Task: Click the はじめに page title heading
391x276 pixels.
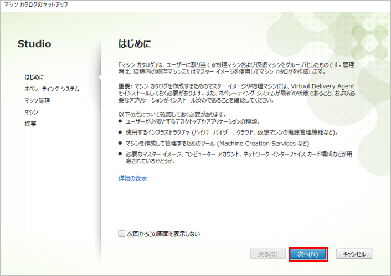Action: pyautogui.click(x=135, y=43)
